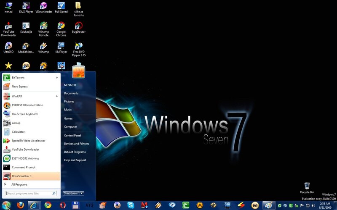Open Pictures from the Start menu
The image size is (337, 210).
pyautogui.click(x=69, y=101)
